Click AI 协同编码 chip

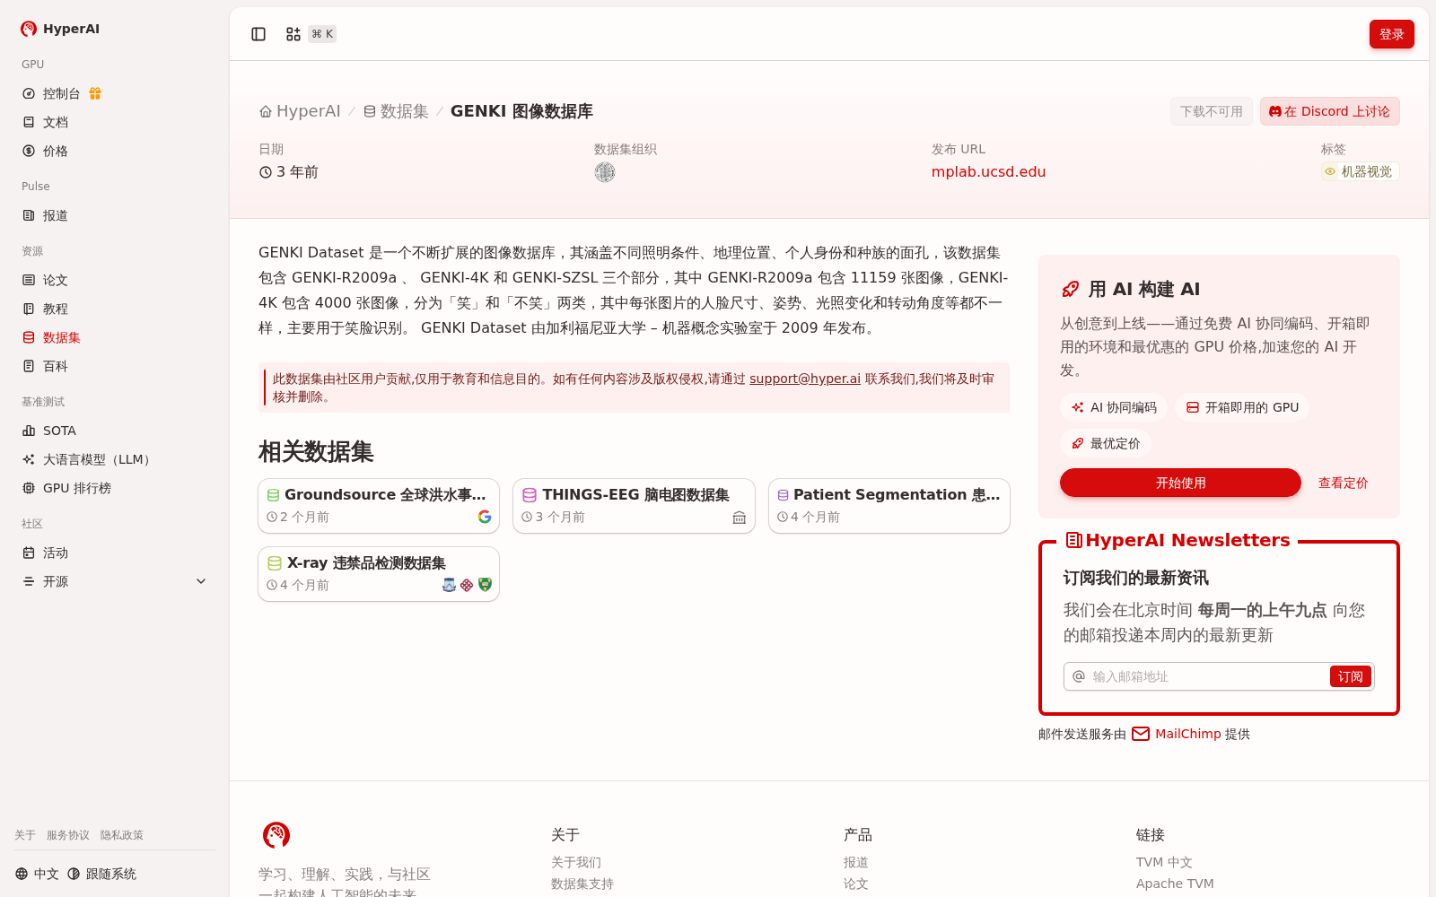[x=1114, y=407]
